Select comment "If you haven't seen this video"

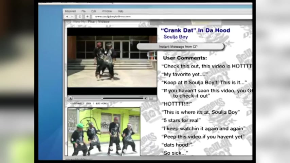pos(206,93)
